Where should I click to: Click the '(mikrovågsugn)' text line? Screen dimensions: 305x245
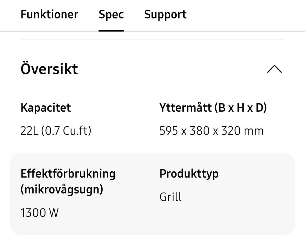coord(62,189)
